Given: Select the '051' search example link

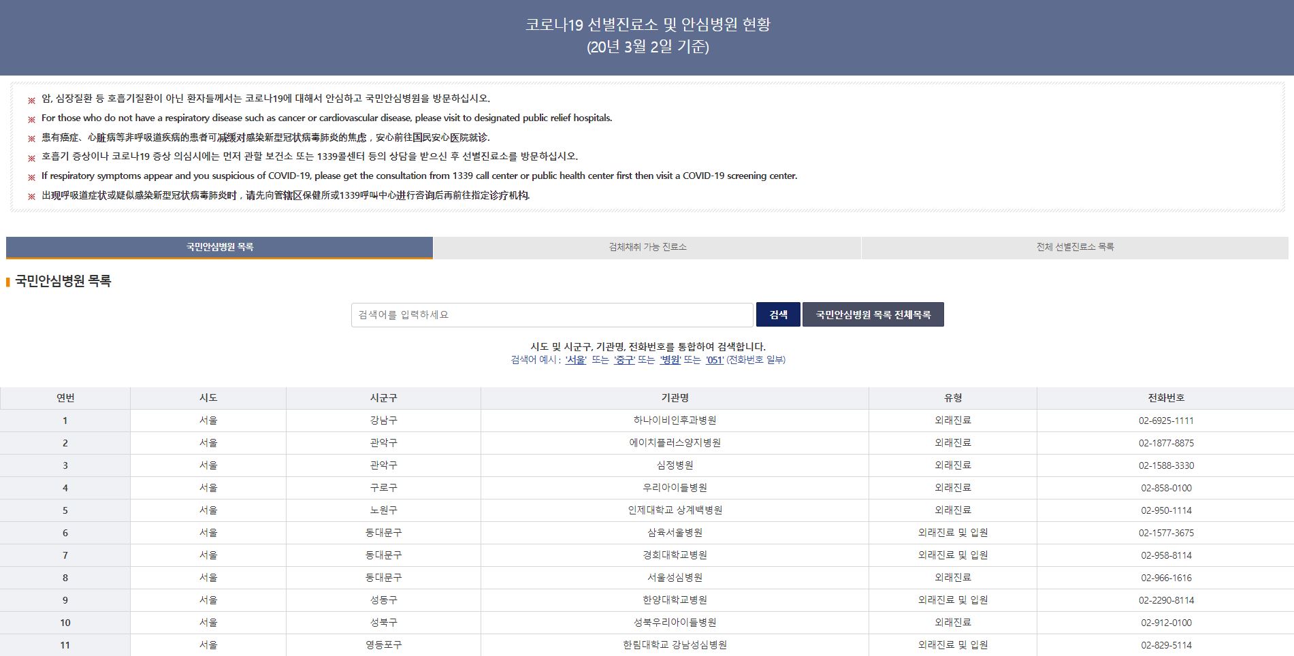Looking at the screenshot, I should 715,360.
